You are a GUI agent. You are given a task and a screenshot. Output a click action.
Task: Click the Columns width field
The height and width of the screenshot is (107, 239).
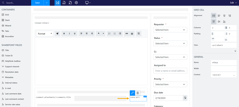click(x=217, y=28)
